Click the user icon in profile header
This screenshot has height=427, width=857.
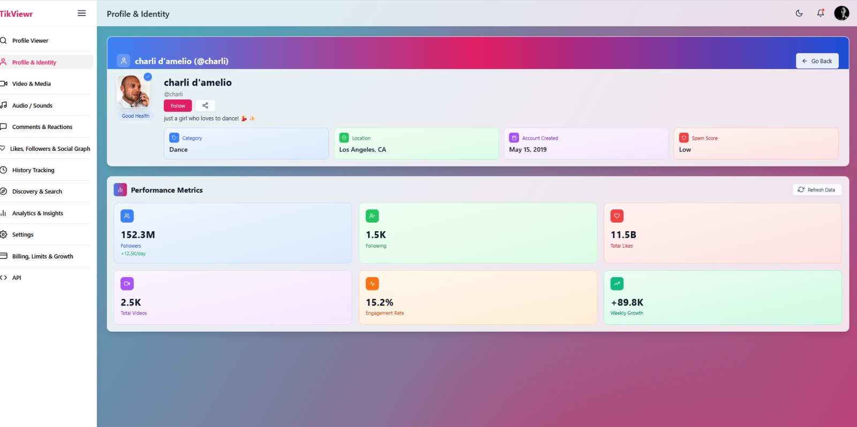tap(124, 61)
